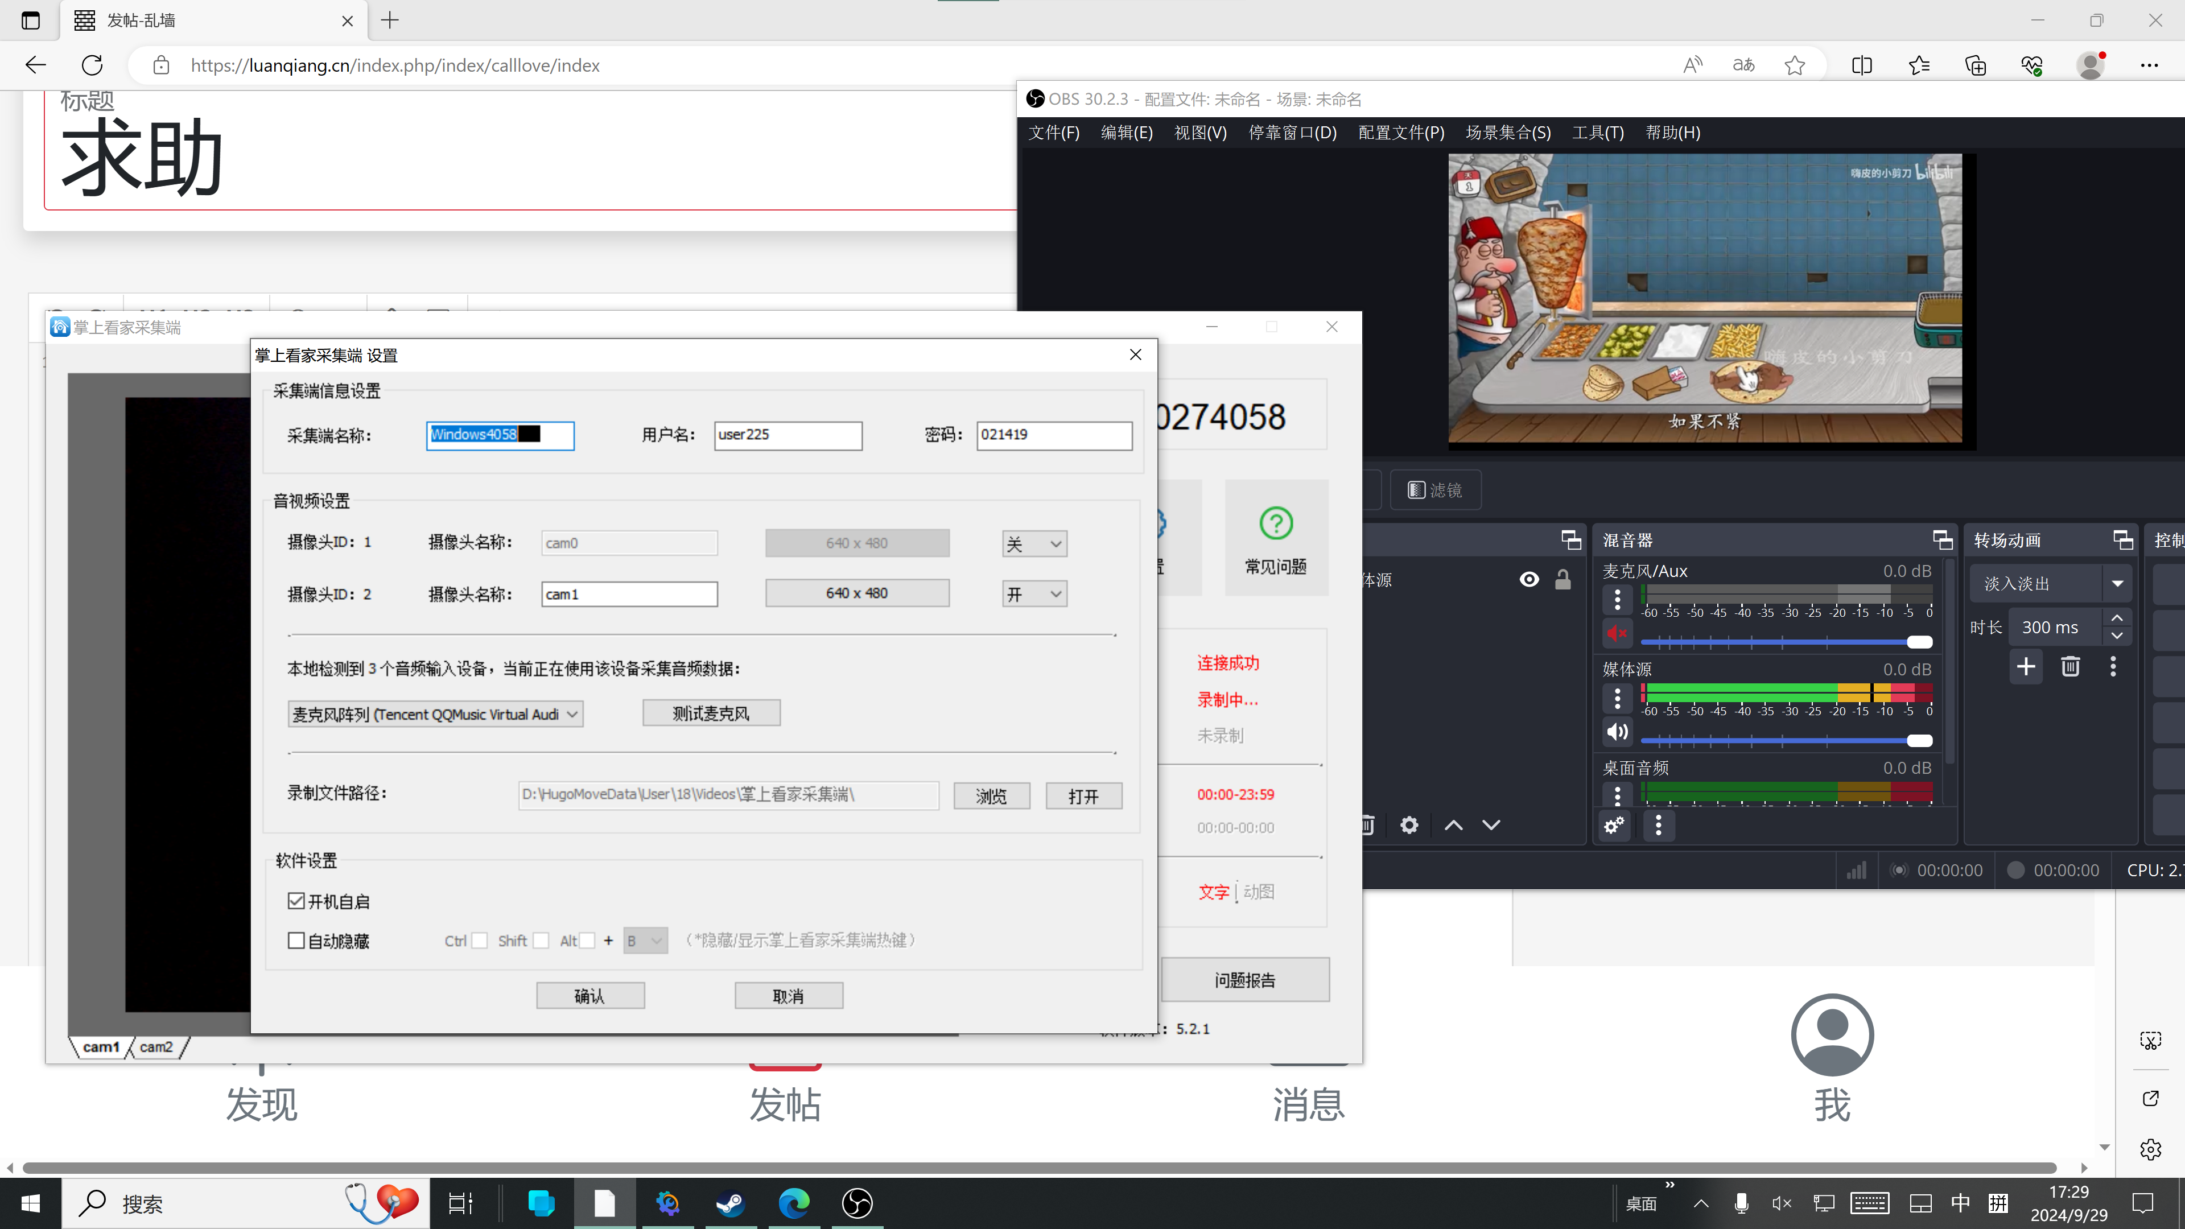Open the 工具(T) menu in OBS
The height and width of the screenshot is (1229, 2185).
(x=1597, y=133)
